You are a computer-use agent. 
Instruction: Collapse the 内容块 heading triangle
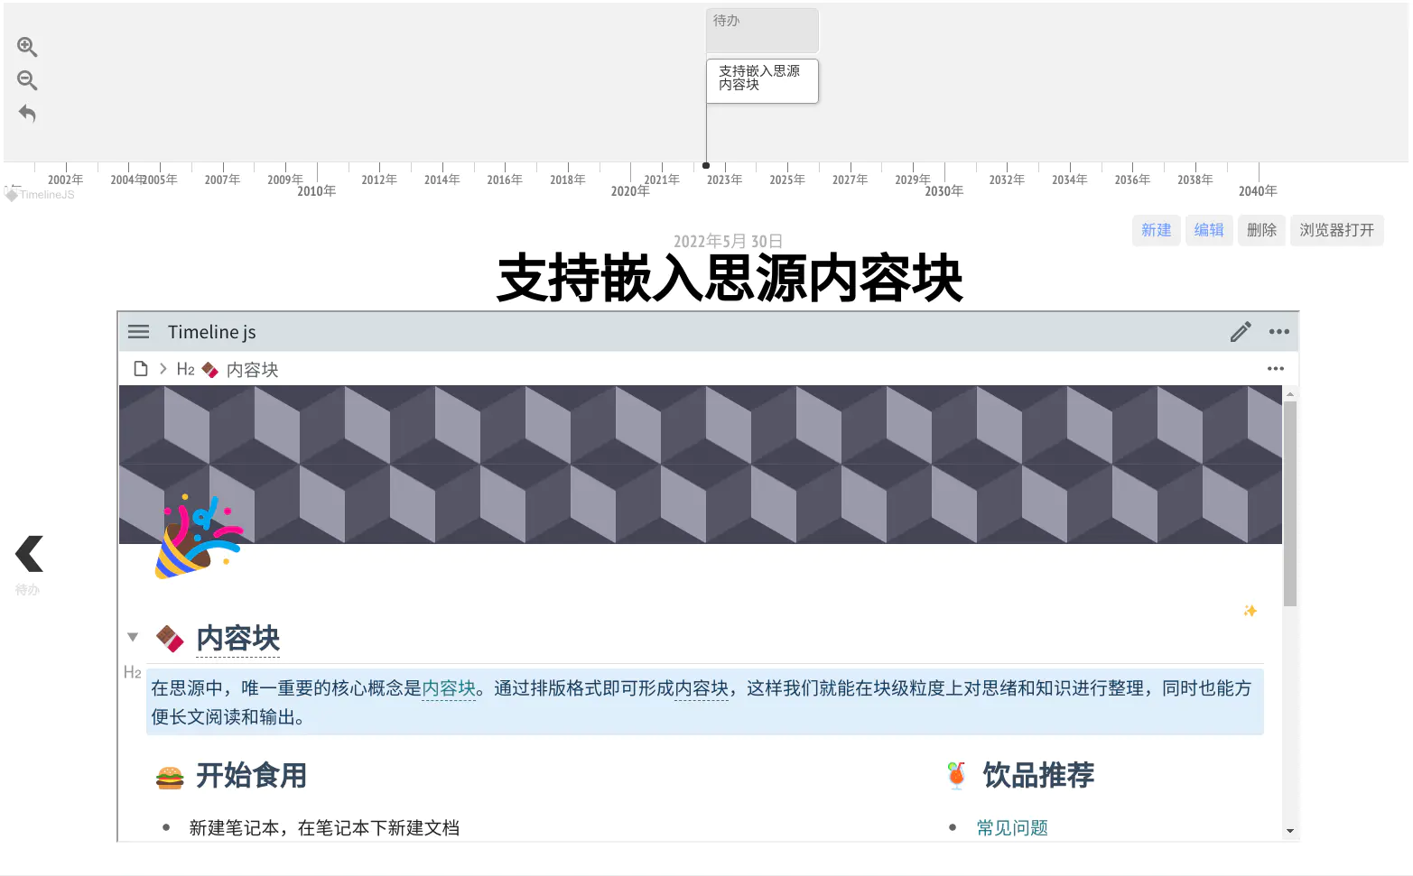tap(133, 637)
